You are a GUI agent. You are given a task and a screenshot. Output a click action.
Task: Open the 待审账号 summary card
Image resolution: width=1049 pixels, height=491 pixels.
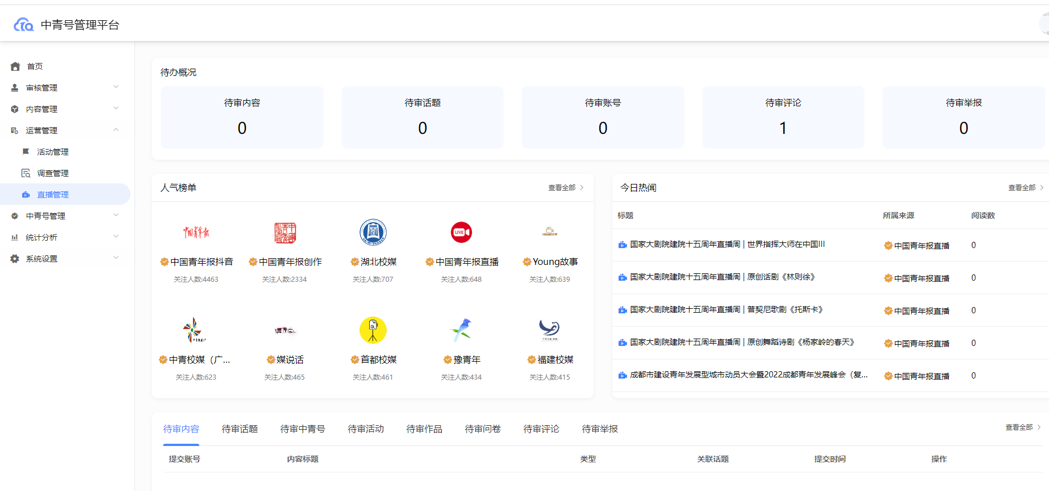point(603,117)
